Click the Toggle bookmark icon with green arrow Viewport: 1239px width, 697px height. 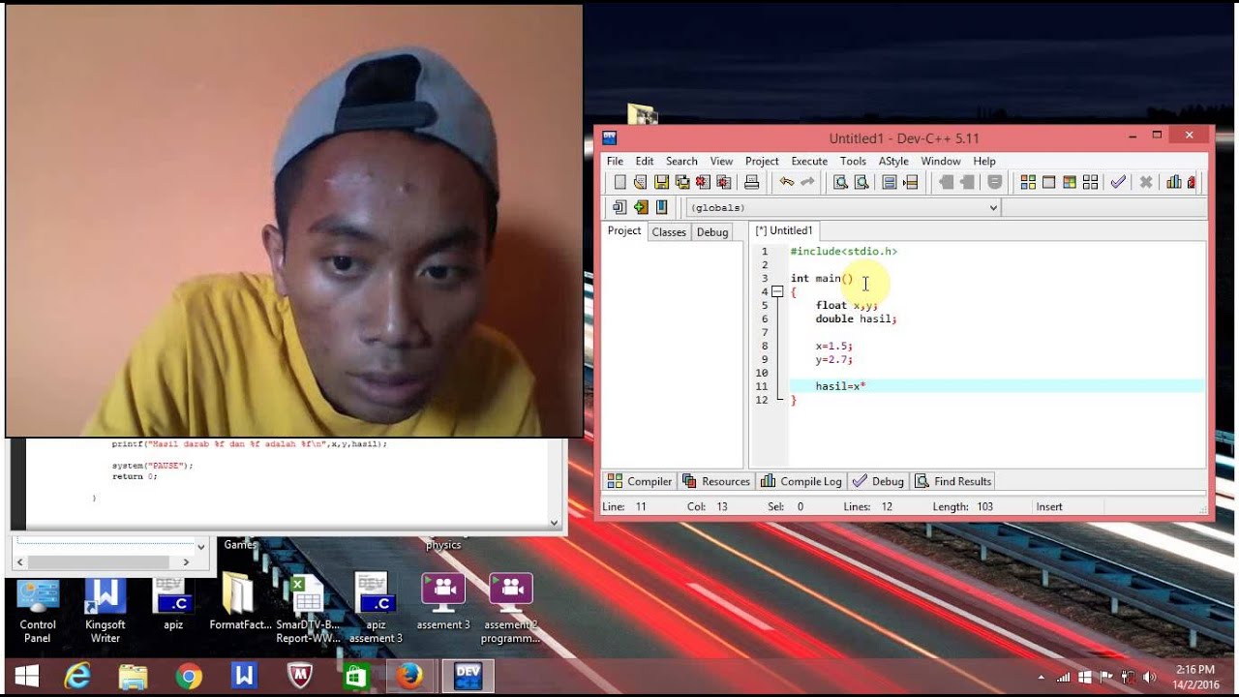641,207
